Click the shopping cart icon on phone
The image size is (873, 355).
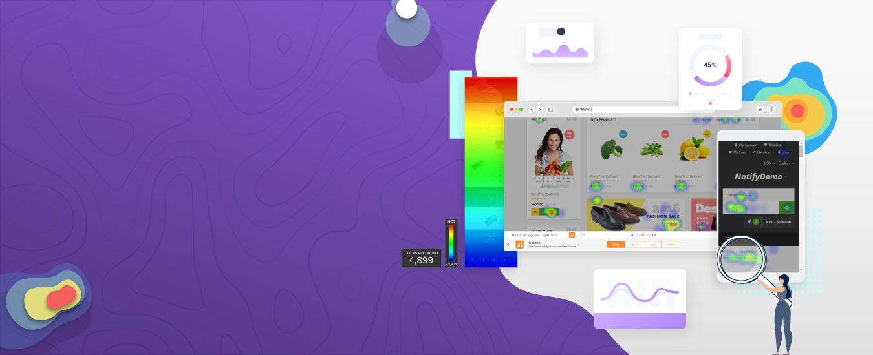(x=749, y=221)
